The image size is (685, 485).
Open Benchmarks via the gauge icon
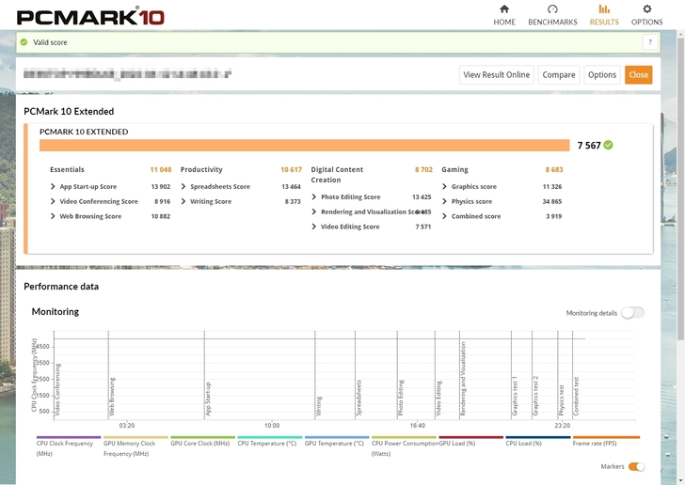coord(552,9)
